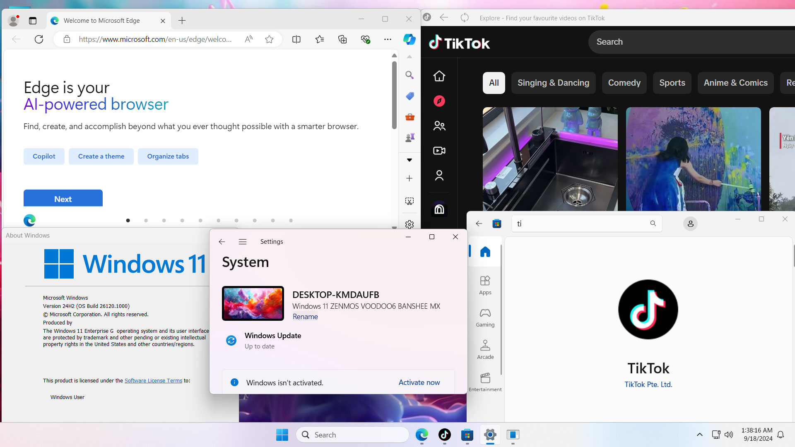The height and width of the screenshot is (447, 795).
Task: Open Microsoft Store account profile icon
Action: pos(690,224)
